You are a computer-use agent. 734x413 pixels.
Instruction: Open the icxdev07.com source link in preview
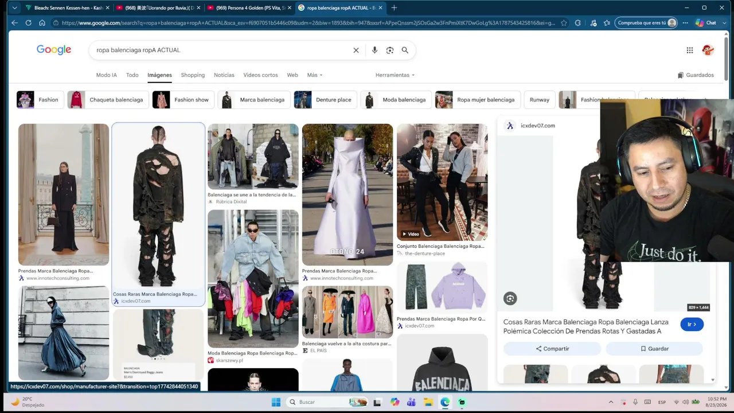tap(538, 126)
